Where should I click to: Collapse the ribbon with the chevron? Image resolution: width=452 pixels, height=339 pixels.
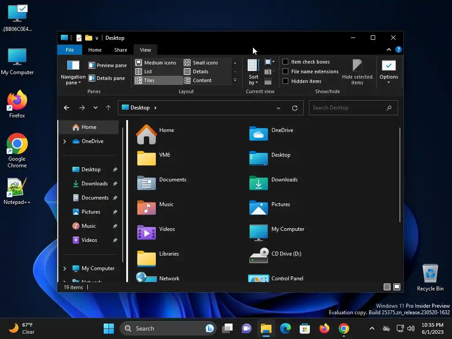(x=388, y=49)
